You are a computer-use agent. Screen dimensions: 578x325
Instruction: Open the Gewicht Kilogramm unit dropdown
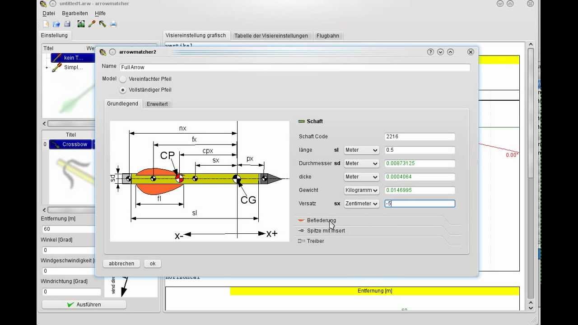coord(361,190)
